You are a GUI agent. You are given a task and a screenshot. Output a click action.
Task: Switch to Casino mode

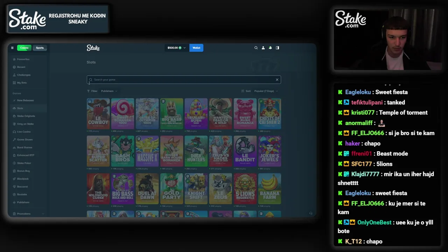click(24, 48)
